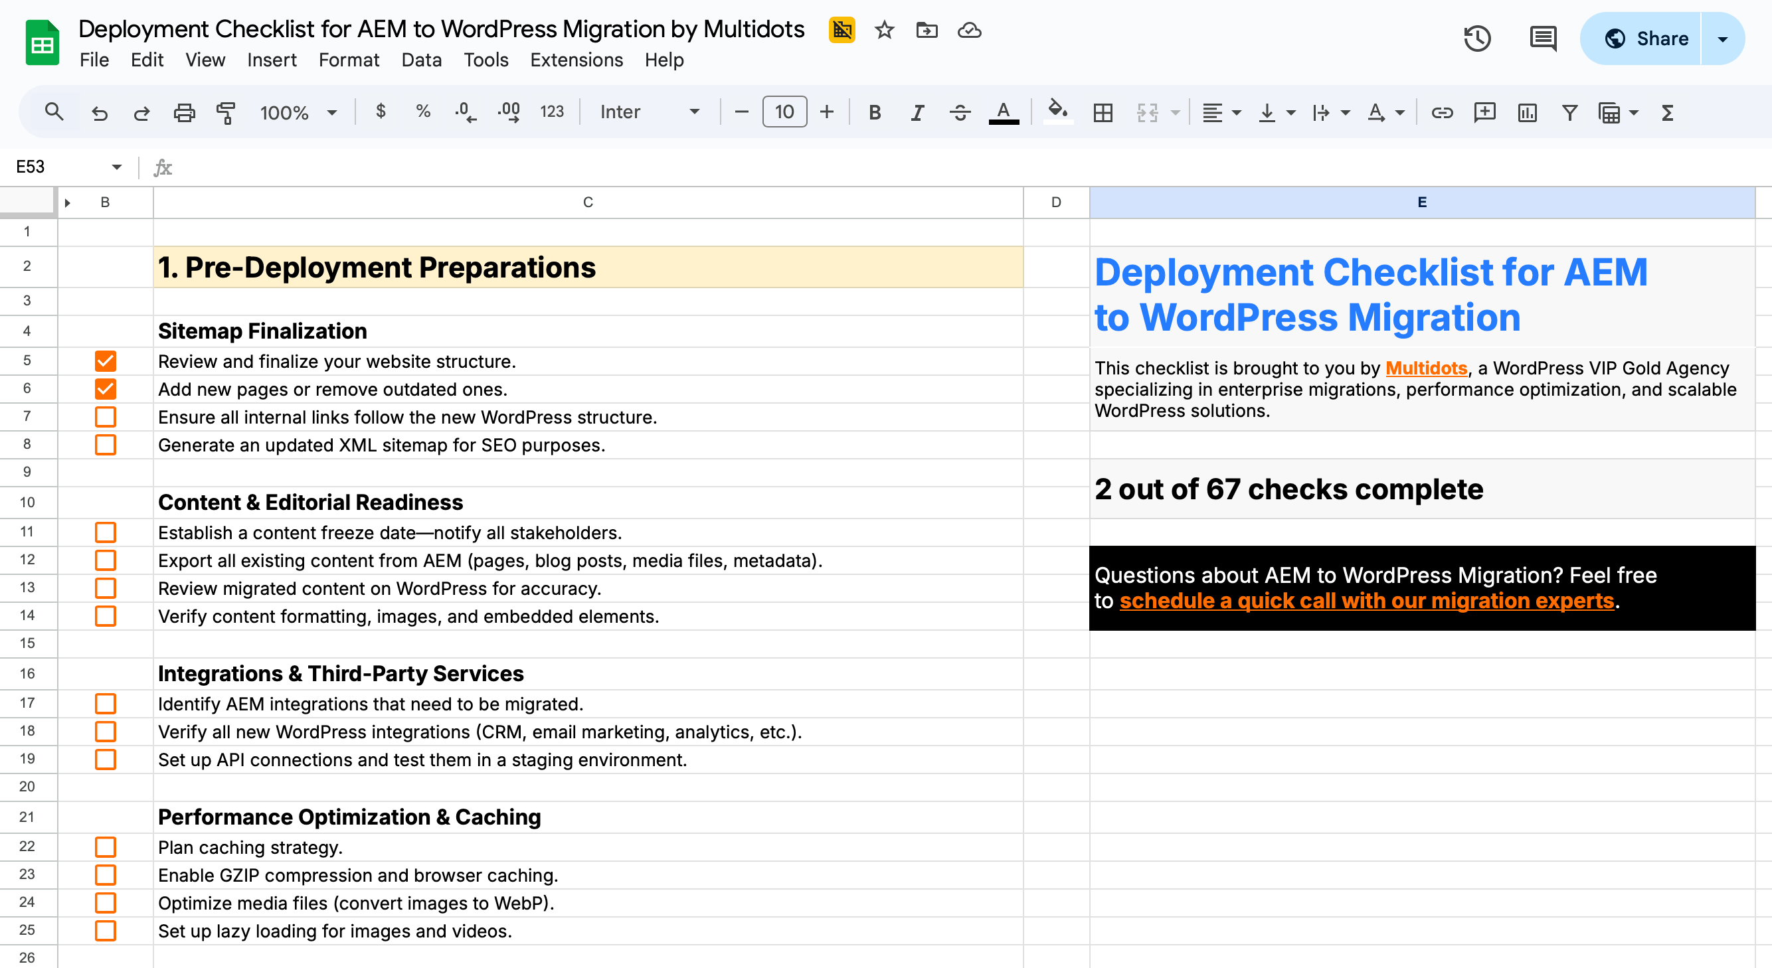Open the functions sigma menu
1772x968 pixels.
1668,112
